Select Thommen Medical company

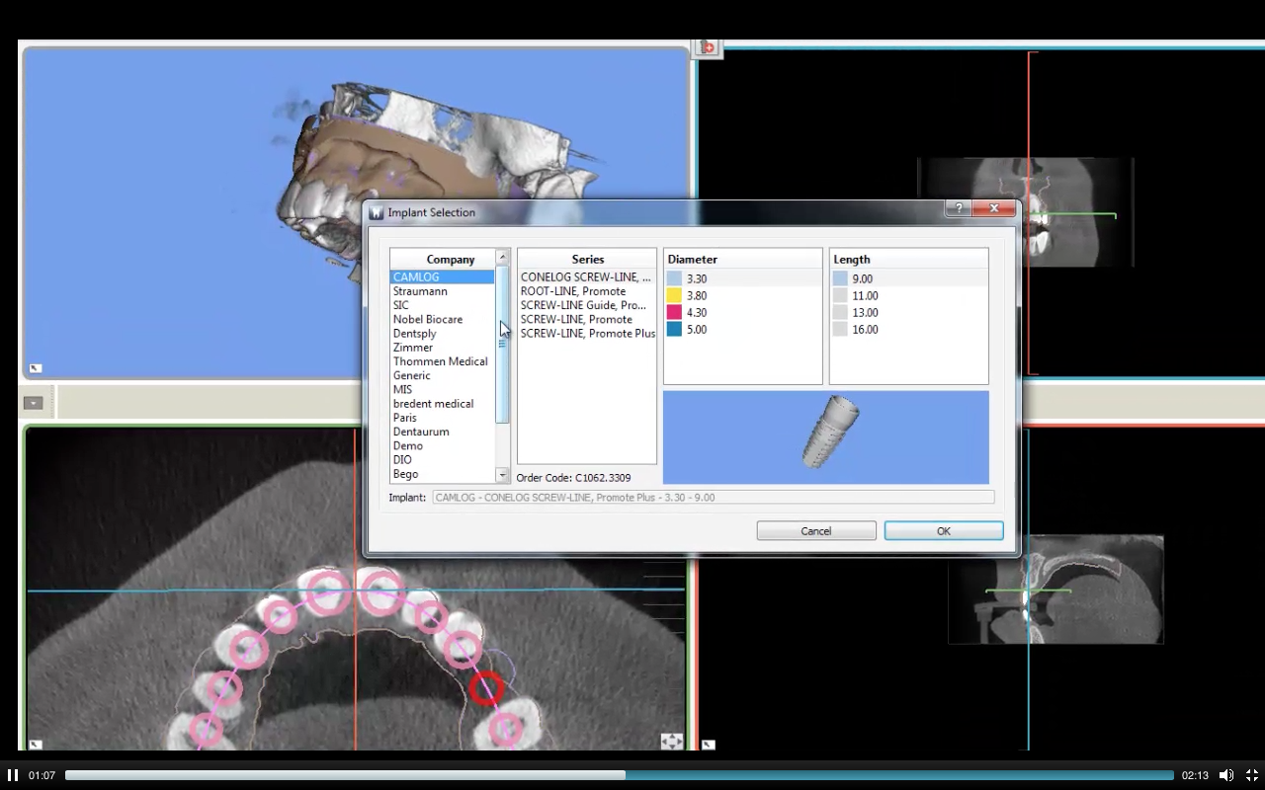coord(442,361)
